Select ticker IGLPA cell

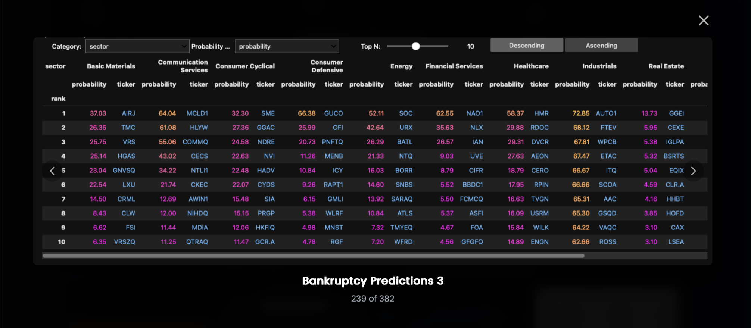point(675,142)
